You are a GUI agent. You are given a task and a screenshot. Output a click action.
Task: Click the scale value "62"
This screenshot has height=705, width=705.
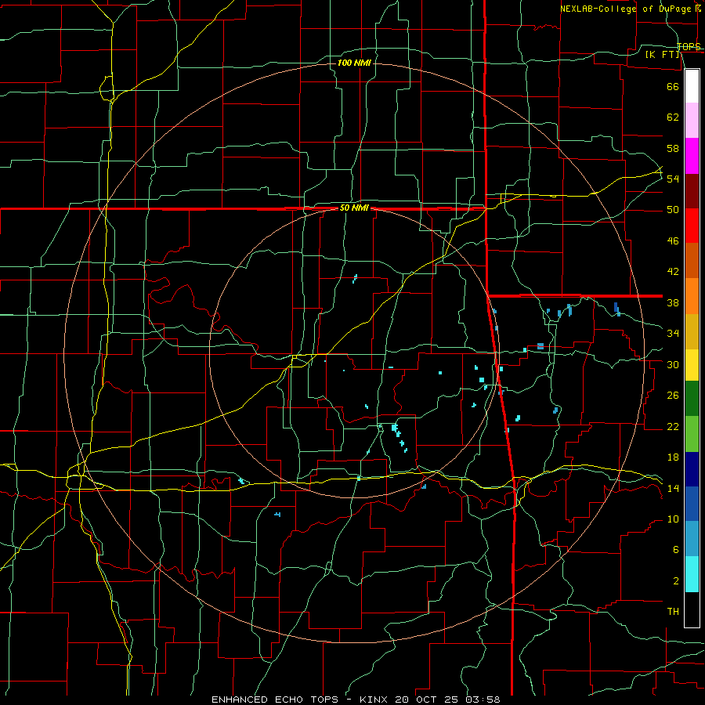[673, 117]
